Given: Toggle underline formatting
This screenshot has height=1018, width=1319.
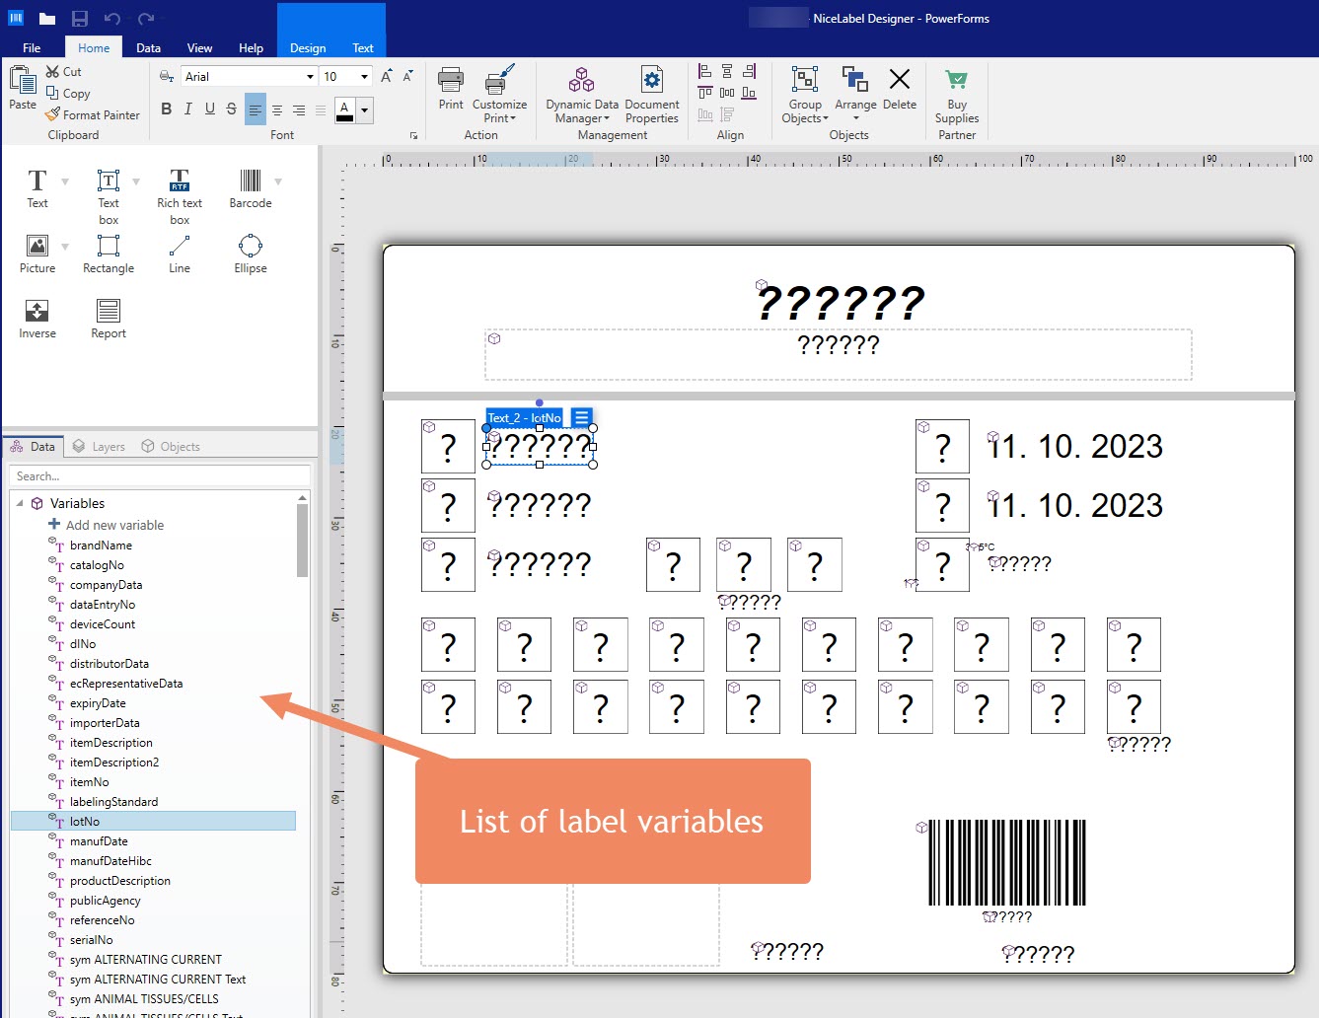Looking at the screenshot, I should pyautogui.click(x=209, y=109).
